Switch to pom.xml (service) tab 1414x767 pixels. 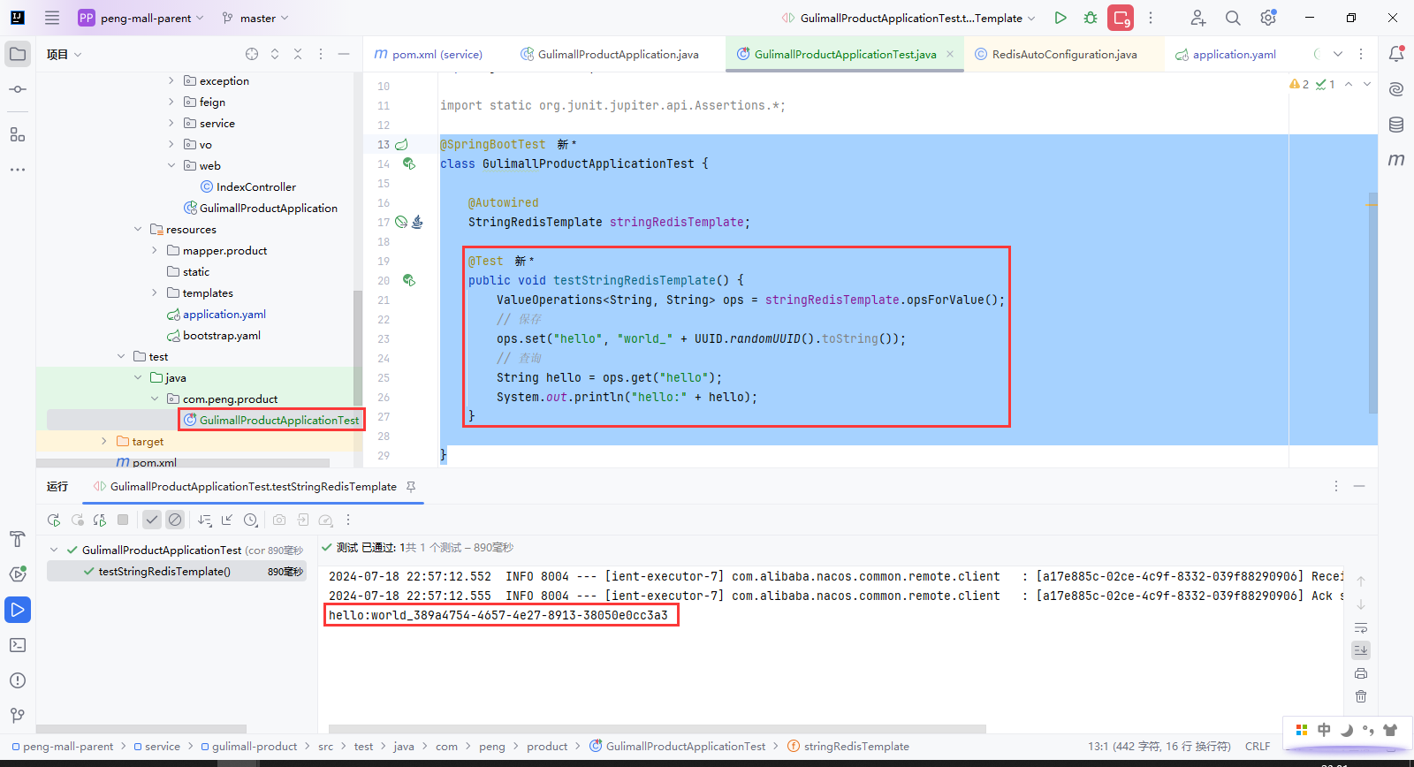(x=429, y=54)
